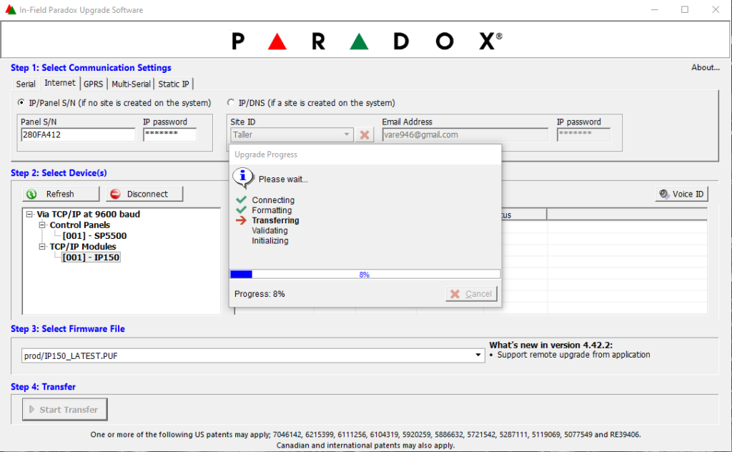Click the Email Address field
The width and height of the screenshot is (732, 452).
[465, 134]
